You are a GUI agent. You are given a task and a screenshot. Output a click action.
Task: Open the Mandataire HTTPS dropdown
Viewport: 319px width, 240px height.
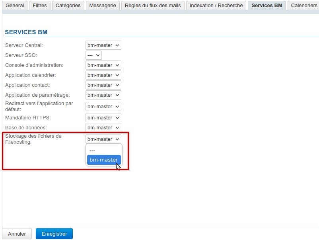coord(103,118)
